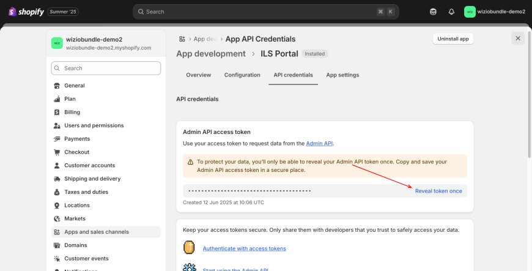
Task: Click the Users and permissions icon
Action: pos(57,125)
